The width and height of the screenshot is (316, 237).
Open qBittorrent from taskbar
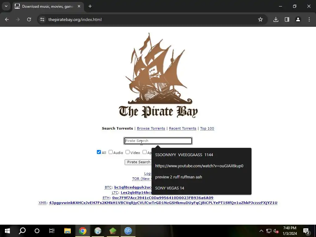click(x=128, y=231)
